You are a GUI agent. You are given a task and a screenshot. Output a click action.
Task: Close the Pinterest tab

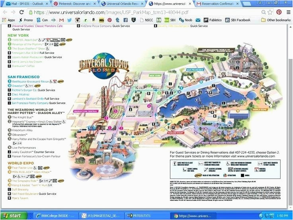point(95,4)
